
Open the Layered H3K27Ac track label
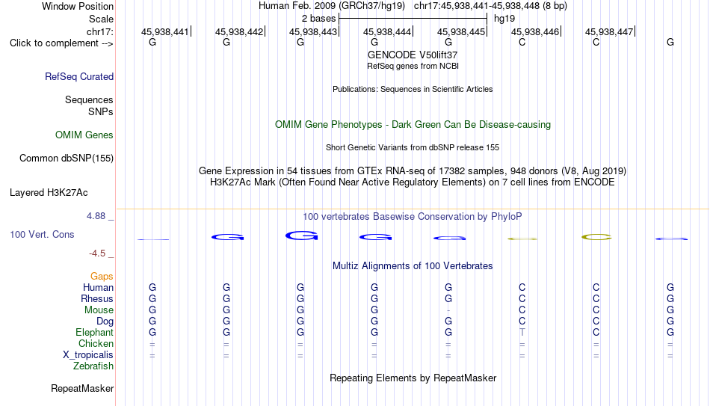click(49, 193)
